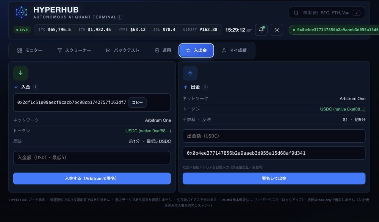Click the HYPERHUB hexagon logo

pyautogui.click(x=21, y=12)
